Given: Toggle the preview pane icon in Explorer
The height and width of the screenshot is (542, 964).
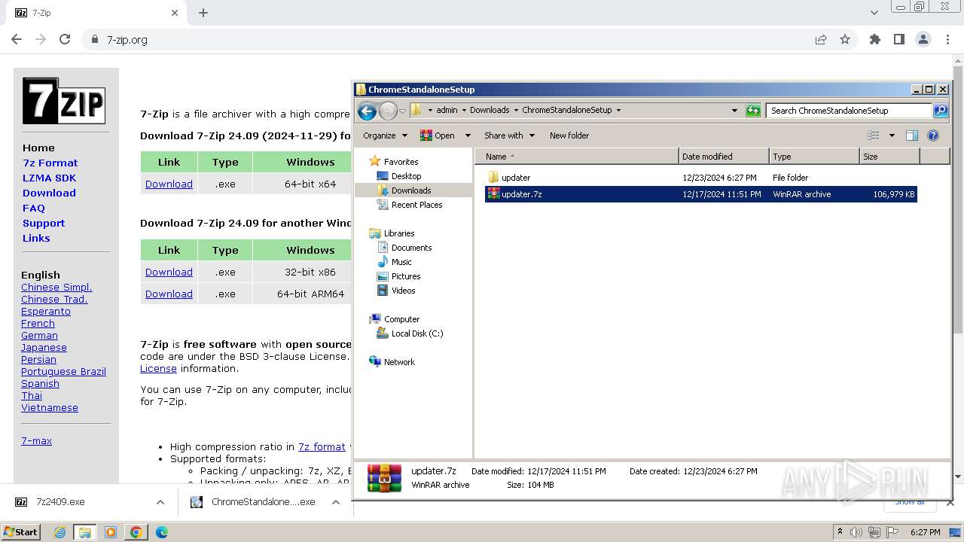Looking at the screenshot, I should click(912, 135).
